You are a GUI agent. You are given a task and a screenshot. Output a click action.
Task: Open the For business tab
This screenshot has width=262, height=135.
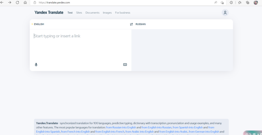tap(123, 13)
